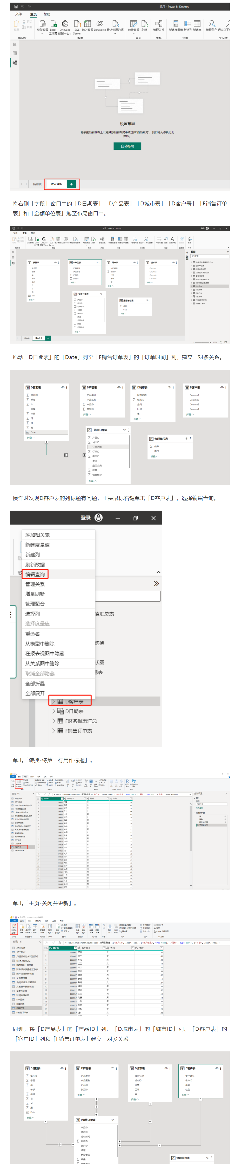Expand the F财务报表汇总 tree node
Viewport: 242px width, 1171px height.
tap(53, 721)
